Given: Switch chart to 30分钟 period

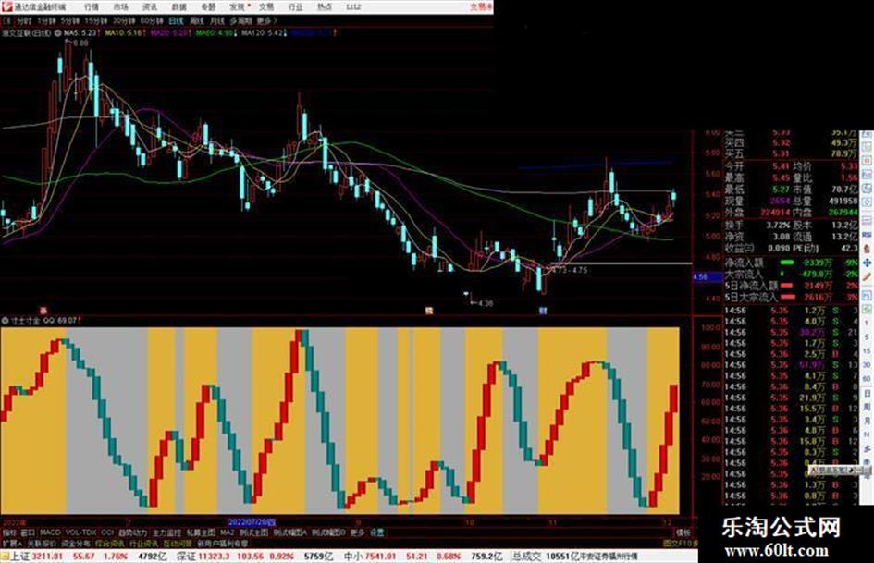Looking at the screenshot, I should 124,21.
